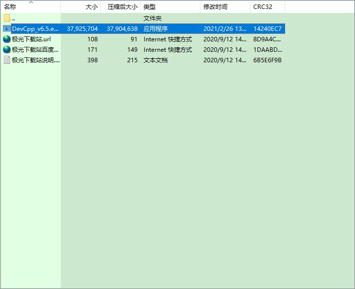Screen dimensions: 355x289
Task: Click the 37,925,704 size value
Action: pos(82,29)
